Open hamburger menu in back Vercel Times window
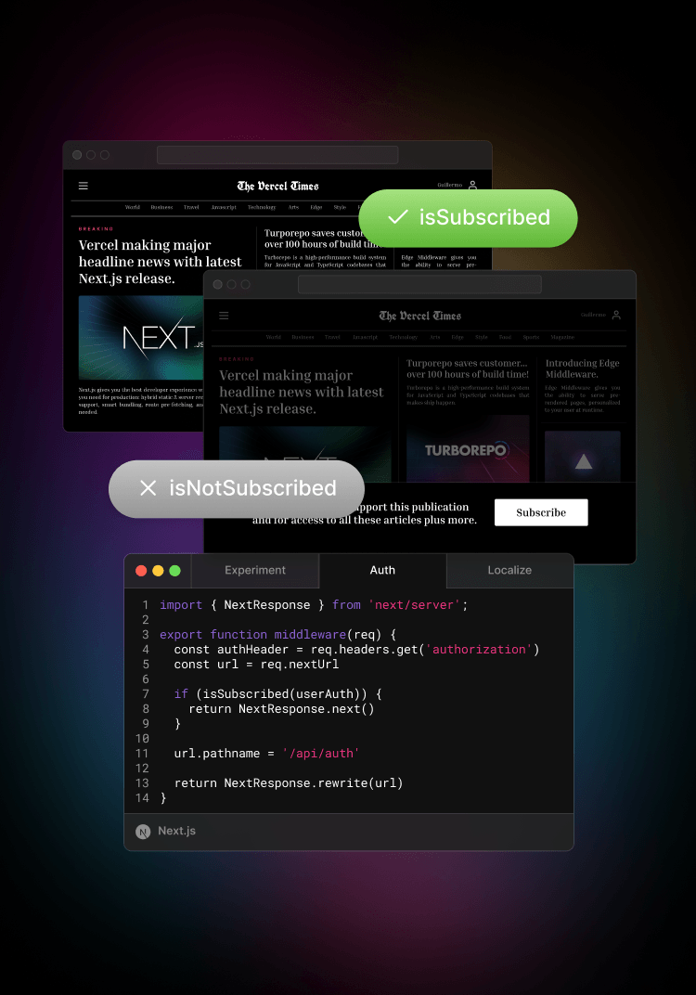This screenshot has height=995, width=696. point(84,186)
